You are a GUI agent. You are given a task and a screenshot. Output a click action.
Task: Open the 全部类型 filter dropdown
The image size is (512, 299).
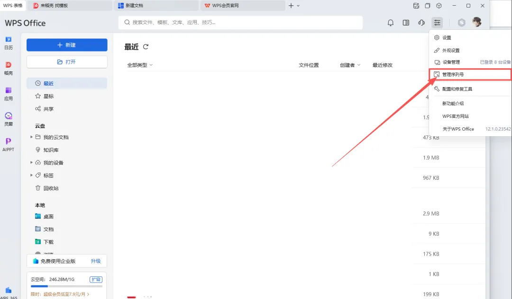[x=140, y=65]
